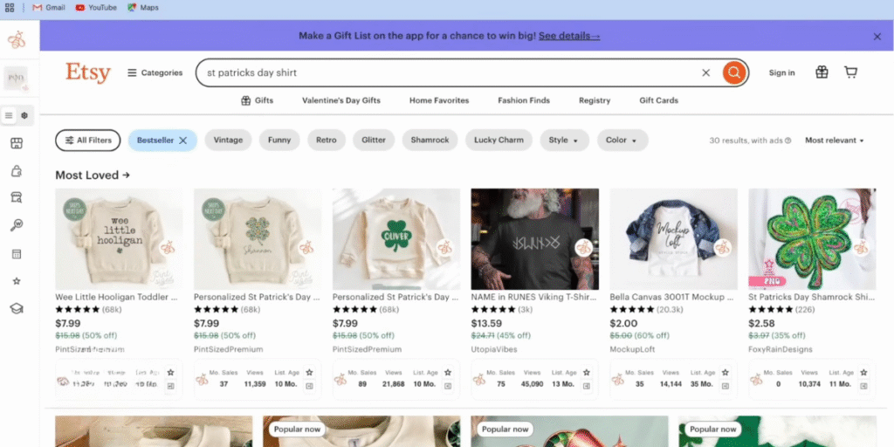Viewport: 894px width, 447px height.
Task: Open All Filters
Action: click(88, 141)
